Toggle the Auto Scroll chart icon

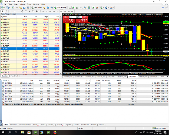(x=94, y=8)
